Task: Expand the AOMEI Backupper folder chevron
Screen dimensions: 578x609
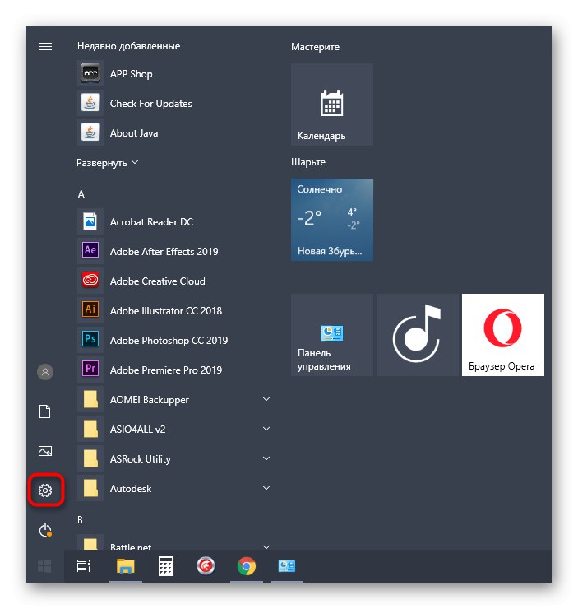Action: [266, 399]
